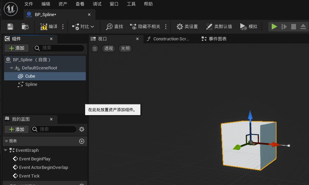The width and height of the screenshot is (309, 185).
Task: Collapse the EventGraph section
Action: [x=5, y=150]
